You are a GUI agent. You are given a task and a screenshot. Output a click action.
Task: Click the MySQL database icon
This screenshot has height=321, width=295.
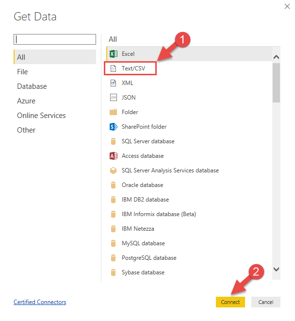pos(114,243)
